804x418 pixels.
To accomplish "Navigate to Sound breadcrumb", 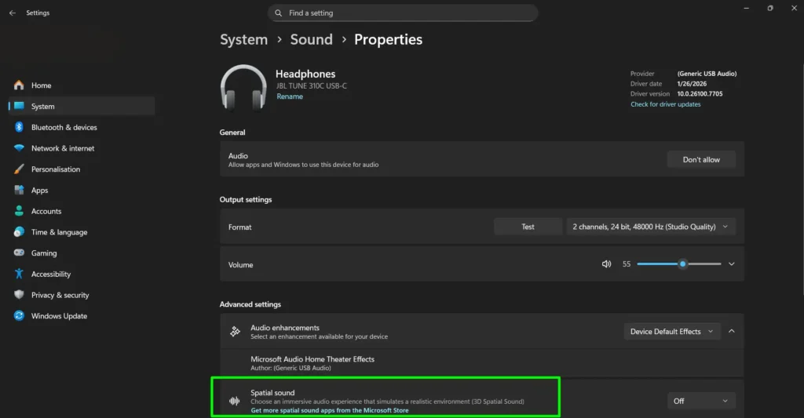I will 311,39.
